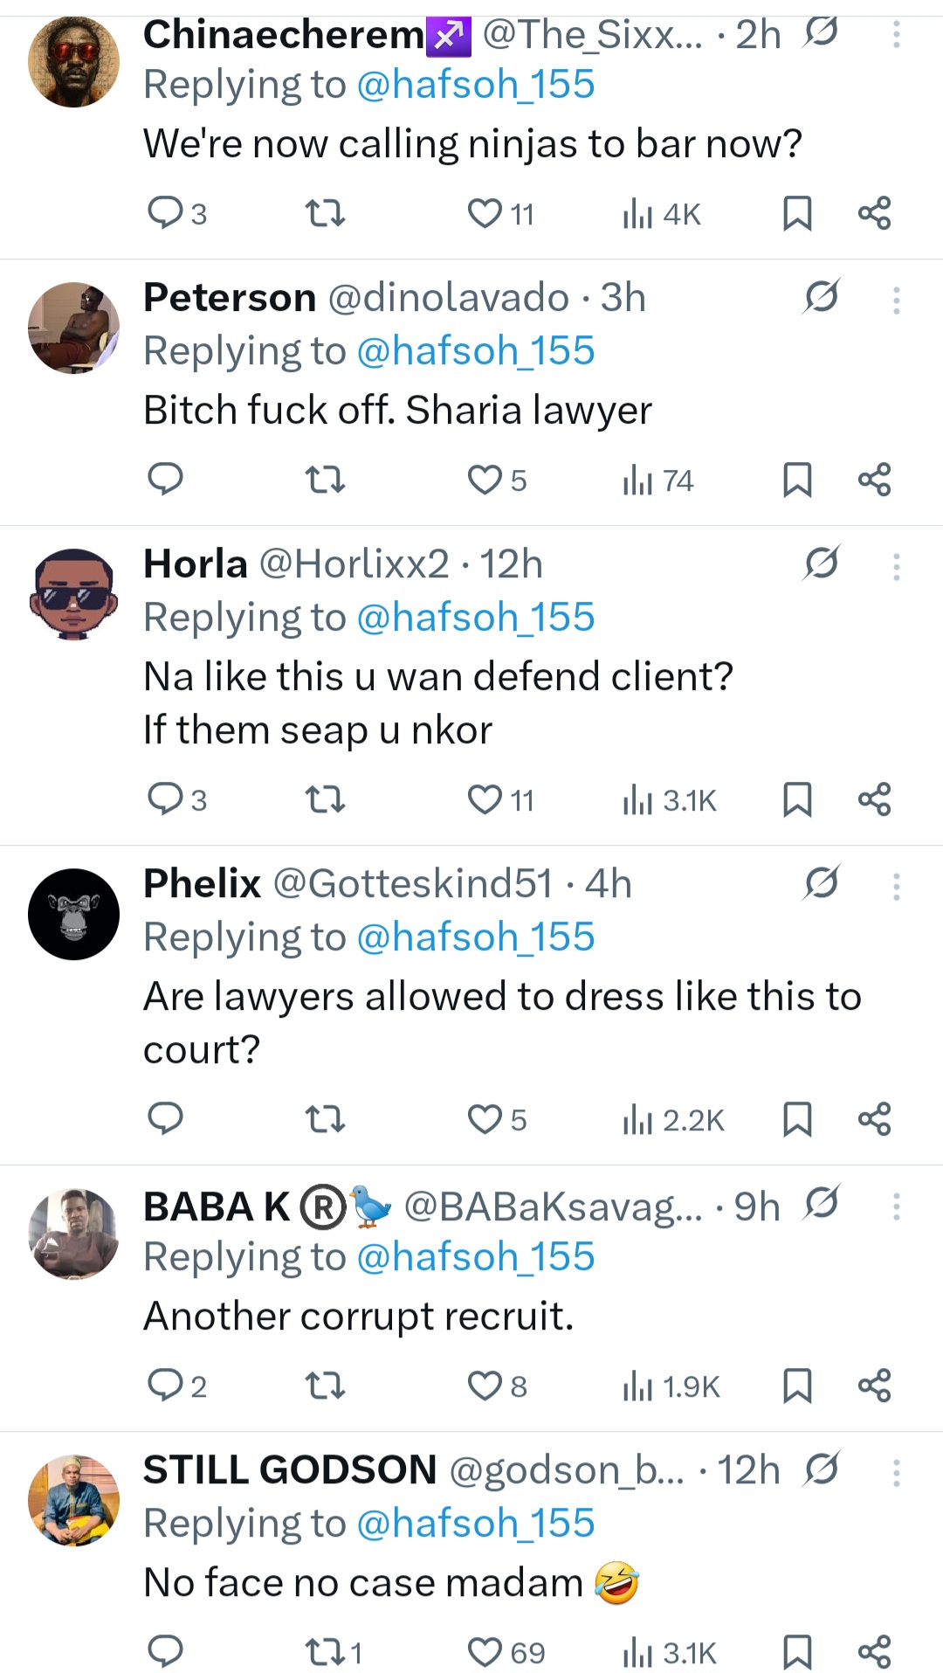Reply to Chinaecherem's ninjas tweet
This screenshot has height=1673, width=943.
click(165, 212)
